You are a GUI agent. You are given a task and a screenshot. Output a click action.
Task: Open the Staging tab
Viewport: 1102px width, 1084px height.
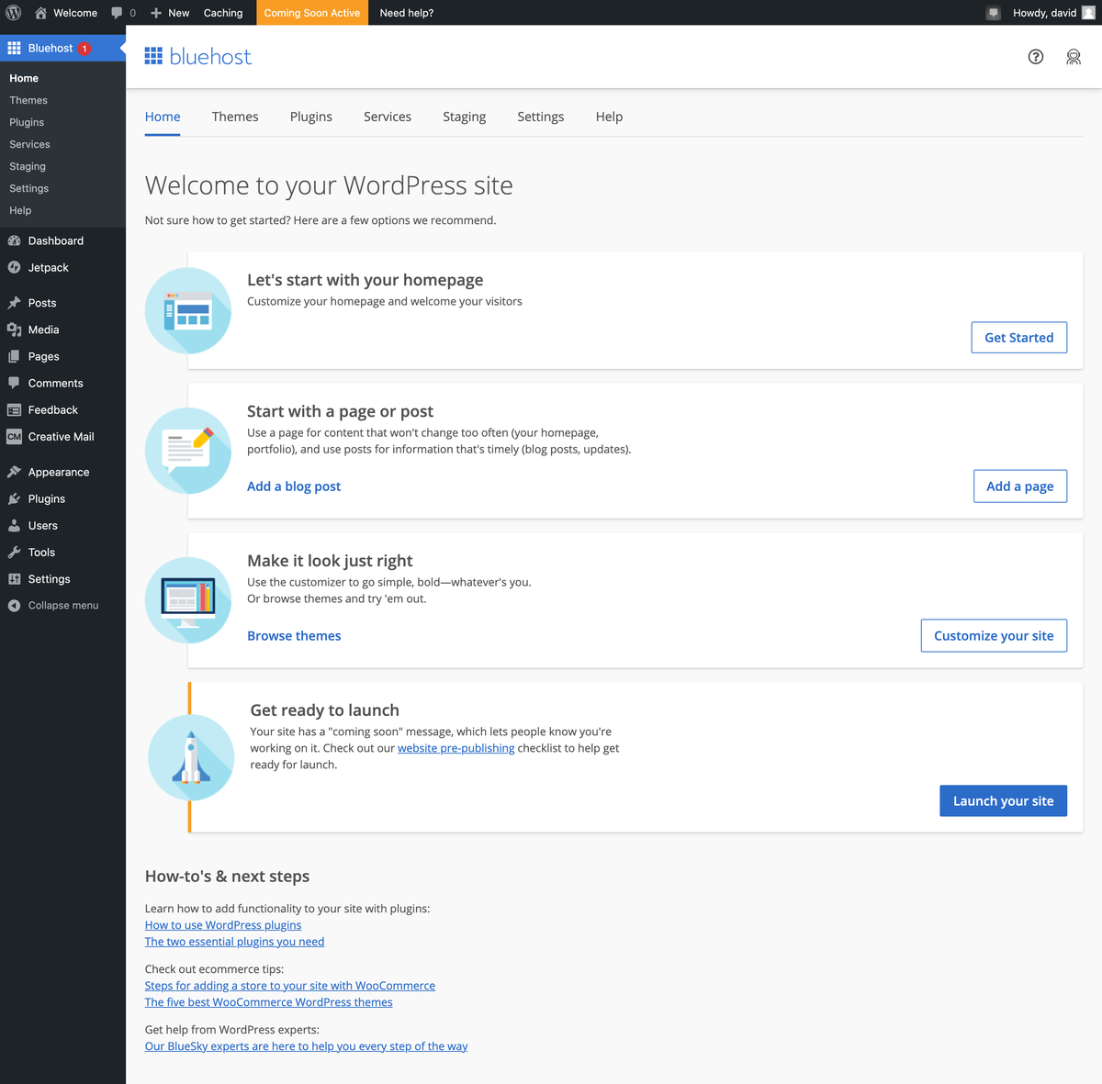pos(465,117)
